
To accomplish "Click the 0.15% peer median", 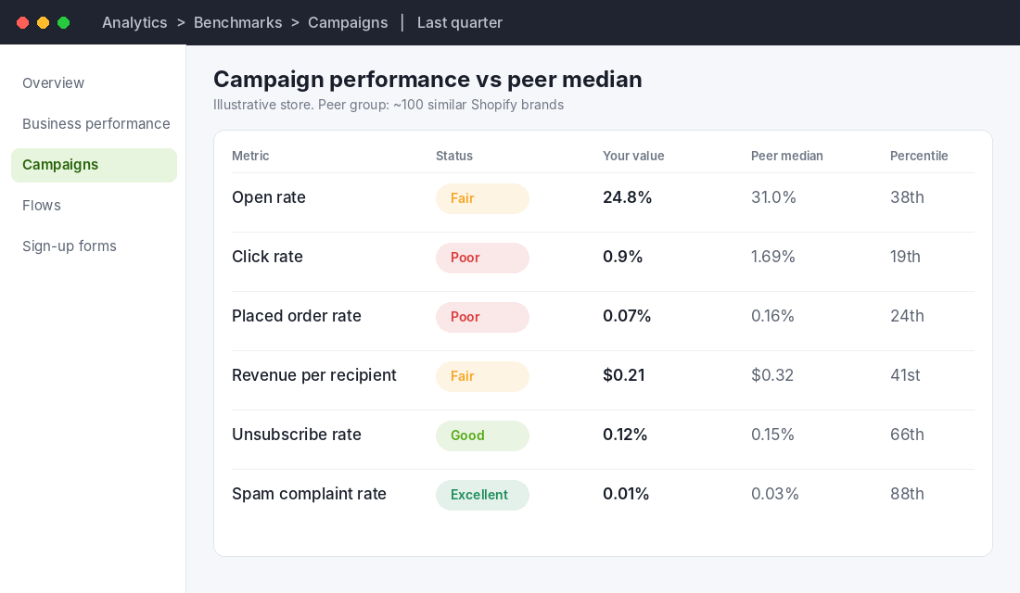I will pos(772,435).
